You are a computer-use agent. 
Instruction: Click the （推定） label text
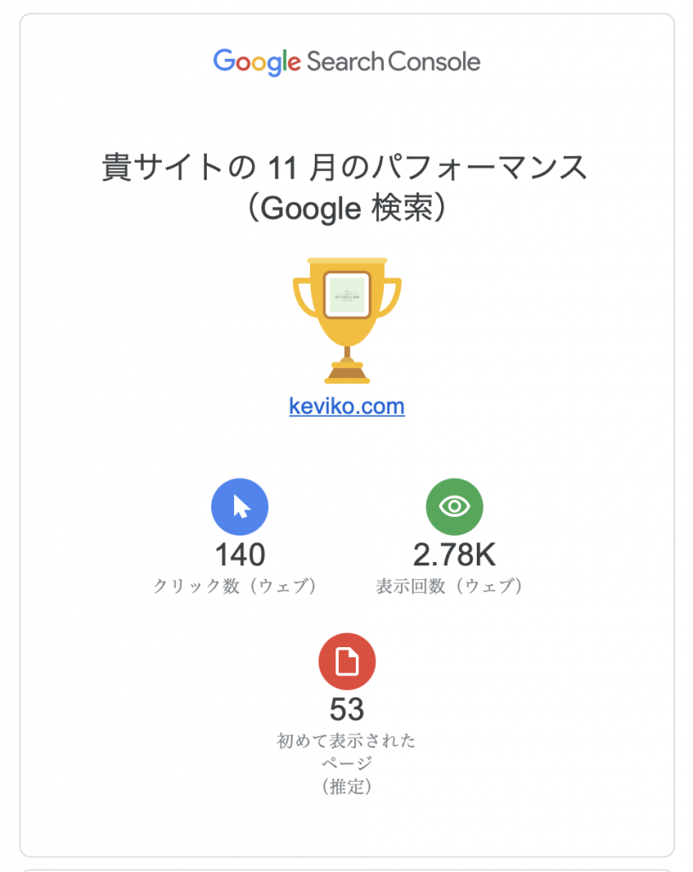point(347,787)
